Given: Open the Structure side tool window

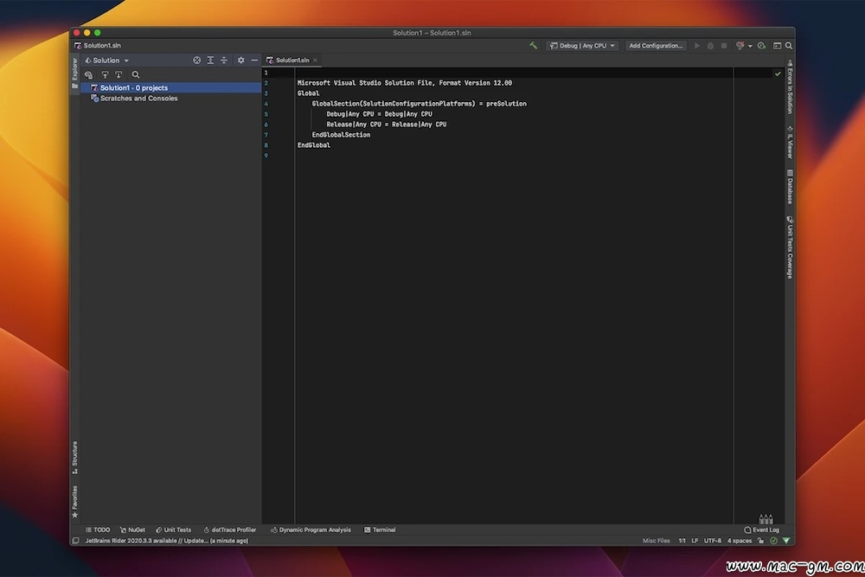Looking at the screenshot, I should click(75, 458).
